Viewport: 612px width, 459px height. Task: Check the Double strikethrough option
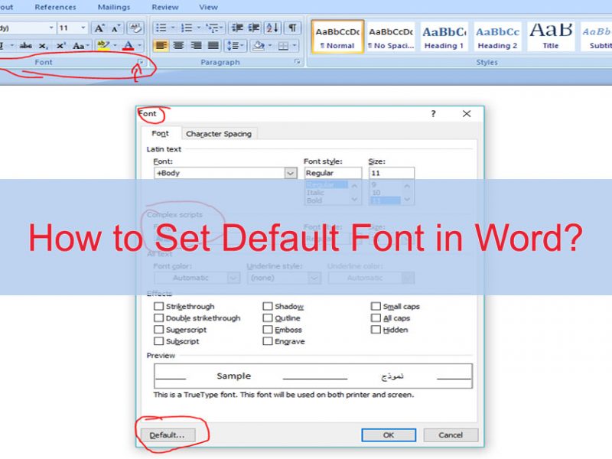click(x=159, y=317)
